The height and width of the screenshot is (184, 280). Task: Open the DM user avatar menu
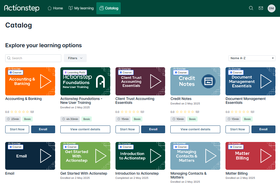tap(272, 8)
